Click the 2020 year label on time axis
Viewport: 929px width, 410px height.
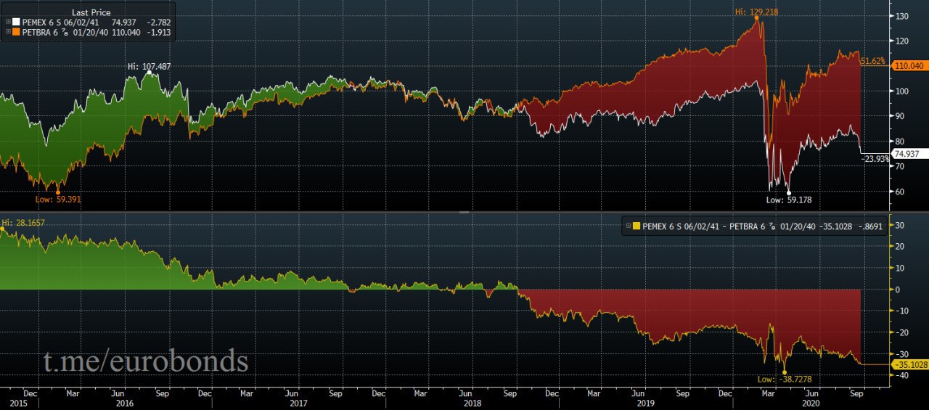point(811,403)
